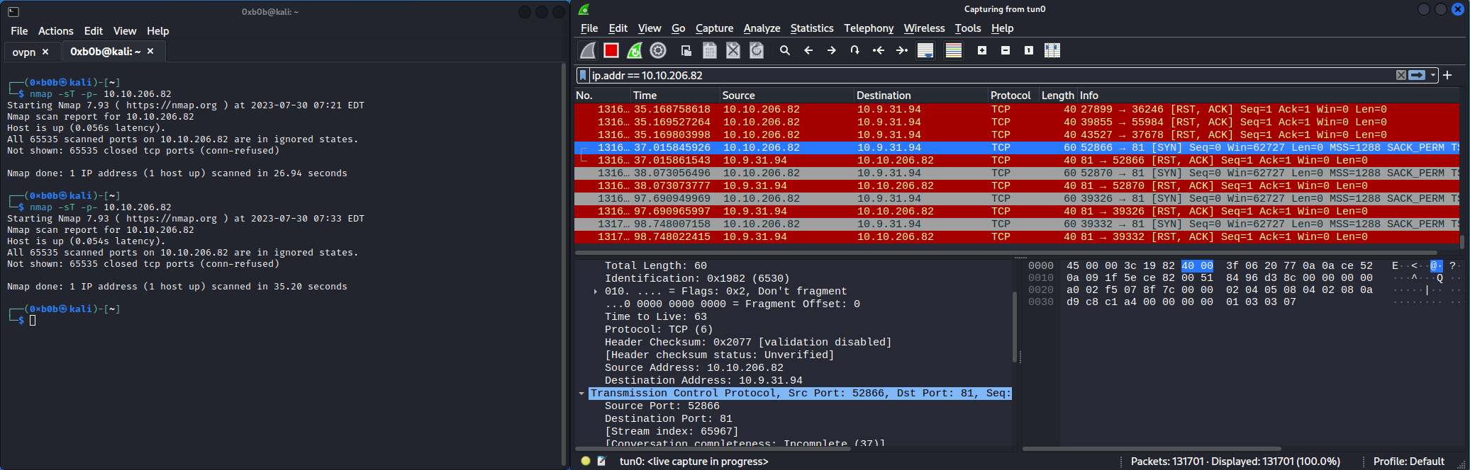
Task: Switch to the ovpn terminal tab
Action: 24,52
